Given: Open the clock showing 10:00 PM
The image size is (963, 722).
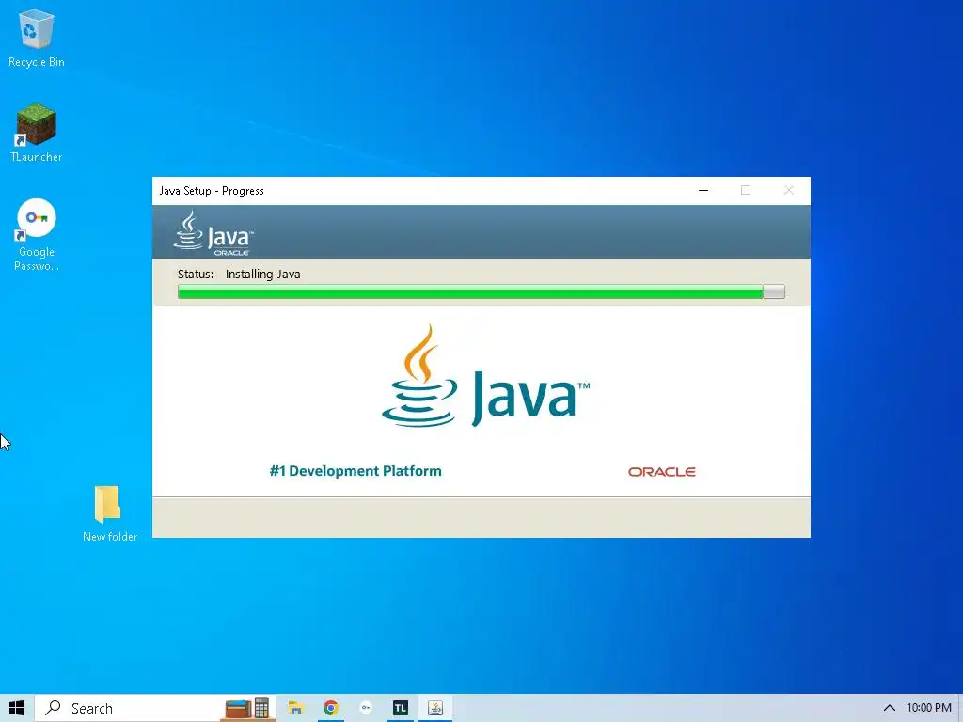Looking at the screenshot, I should pyautogui.click(x=928, y=708).
